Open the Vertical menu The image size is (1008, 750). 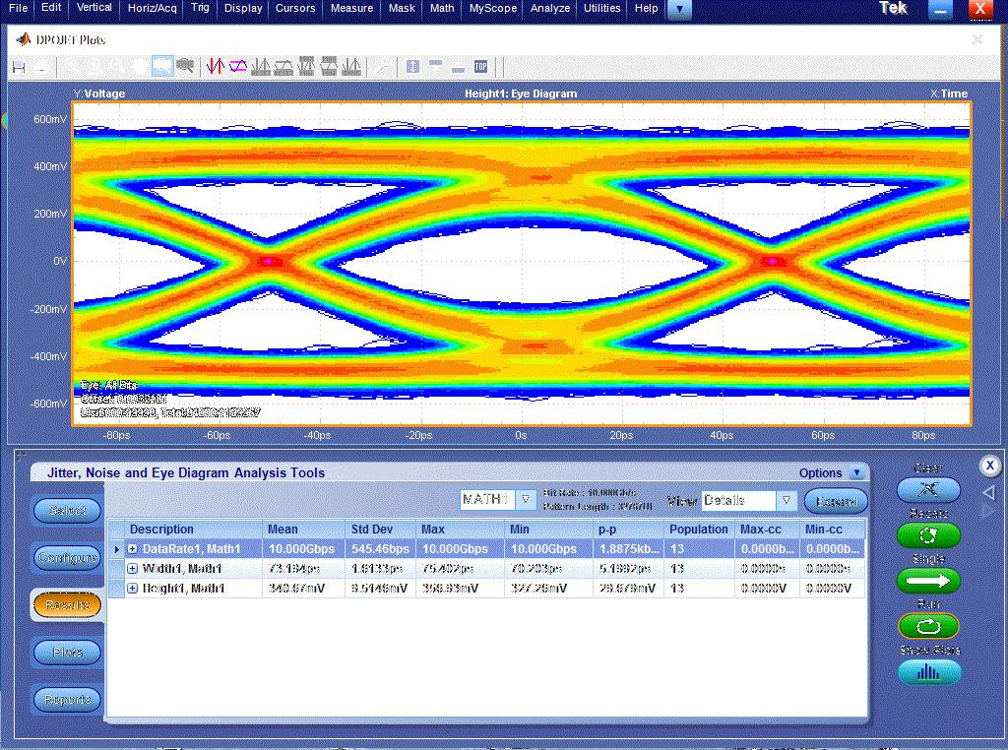point(94,8)
